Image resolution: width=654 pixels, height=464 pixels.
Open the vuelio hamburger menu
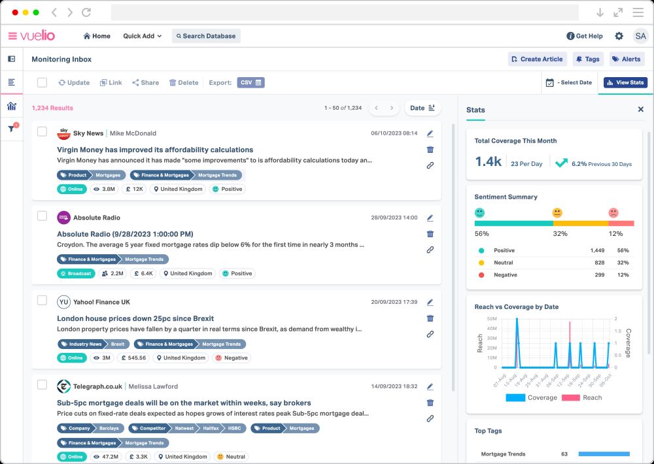coord(12,36)
